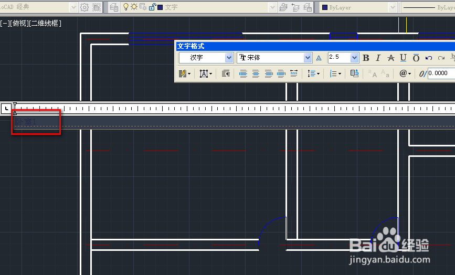Image resolution: width=455 pixels, height=275 pixels.
Task: Open the paragraph settings icon
Action: pos(226,73)
